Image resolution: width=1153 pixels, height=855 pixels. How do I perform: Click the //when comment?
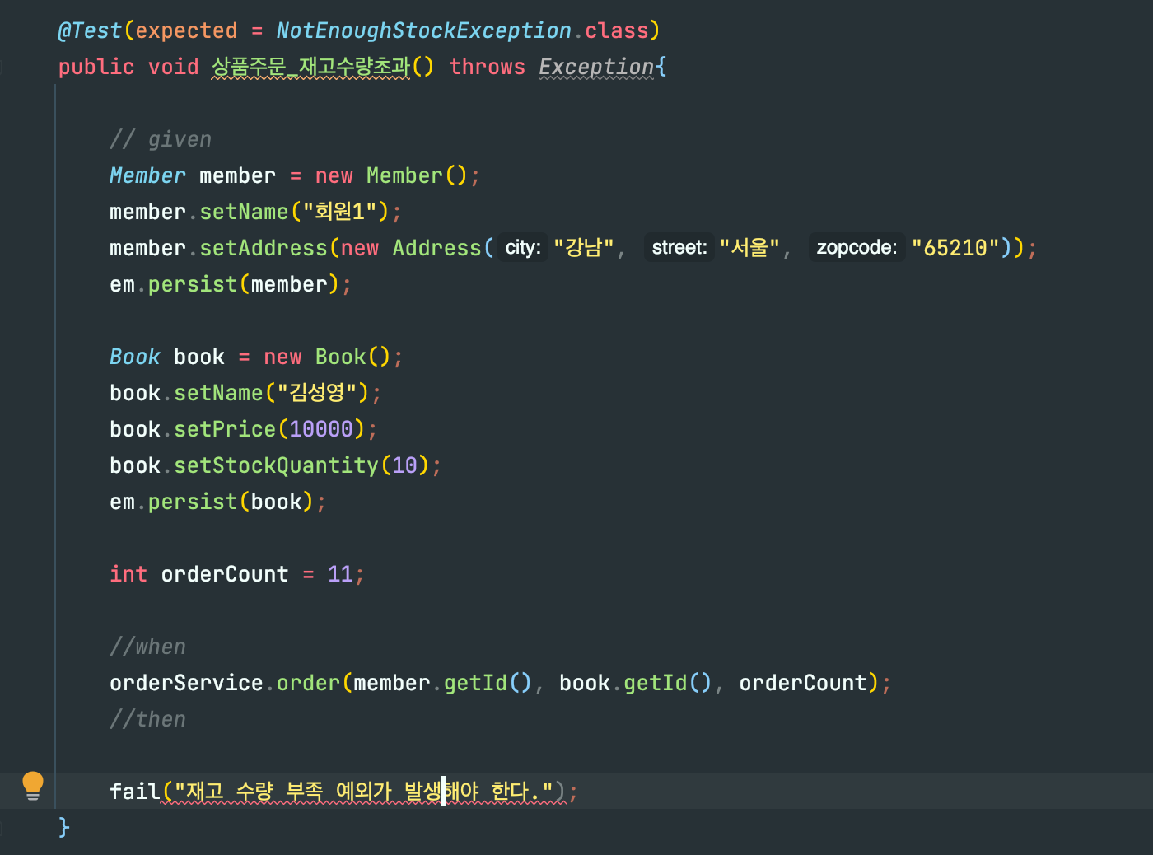tap(147, 647)
